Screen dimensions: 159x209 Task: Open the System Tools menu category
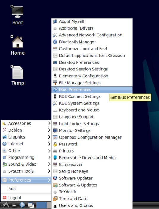pyautogui.click(x=26, y=171)
